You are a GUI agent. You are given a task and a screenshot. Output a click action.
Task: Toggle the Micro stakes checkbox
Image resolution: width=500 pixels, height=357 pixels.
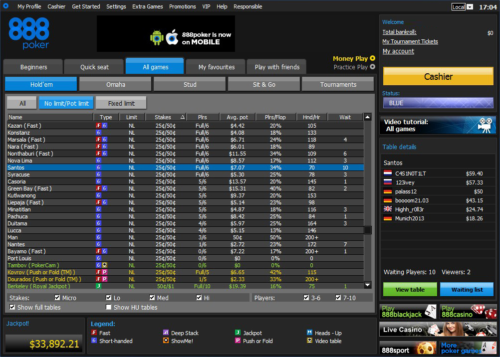[57, 297]
